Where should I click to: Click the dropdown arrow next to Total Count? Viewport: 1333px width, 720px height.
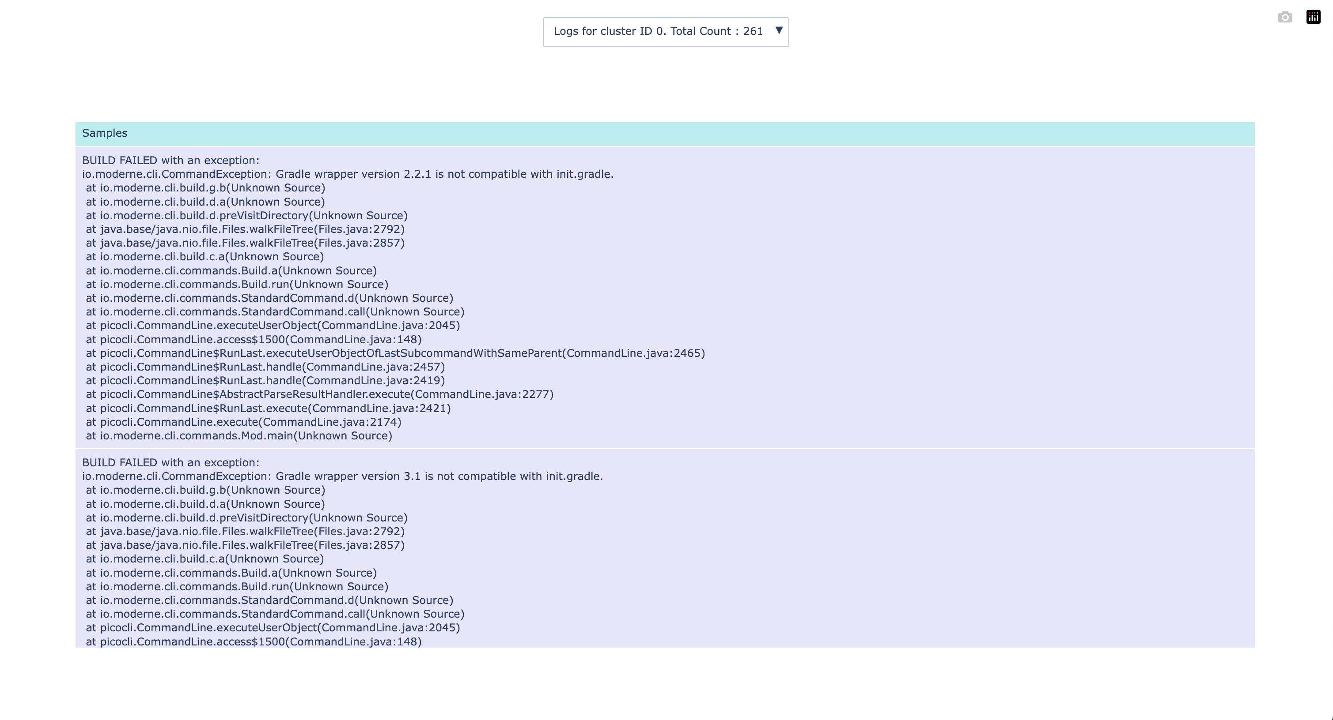click(x=778, y=30)
